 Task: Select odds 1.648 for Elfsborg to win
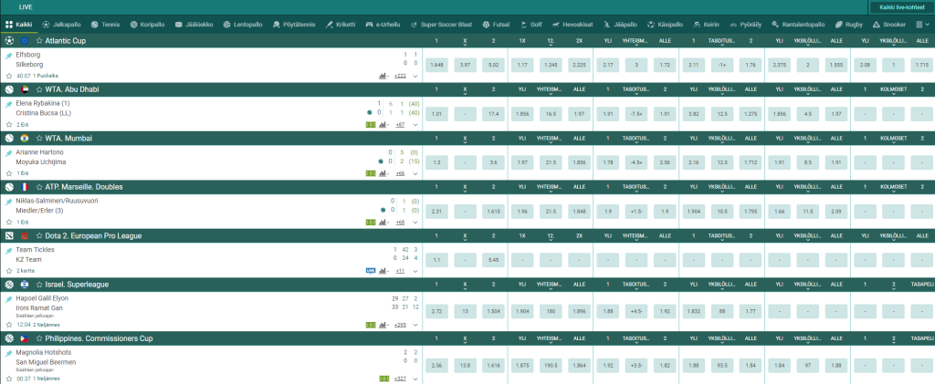[x=436, y=66]
